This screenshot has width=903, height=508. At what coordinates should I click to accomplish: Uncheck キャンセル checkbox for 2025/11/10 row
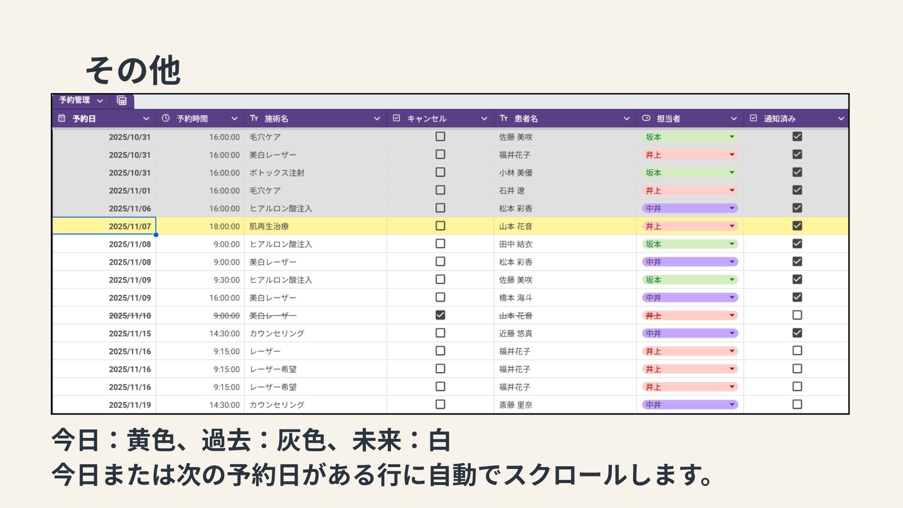[440, 315]
